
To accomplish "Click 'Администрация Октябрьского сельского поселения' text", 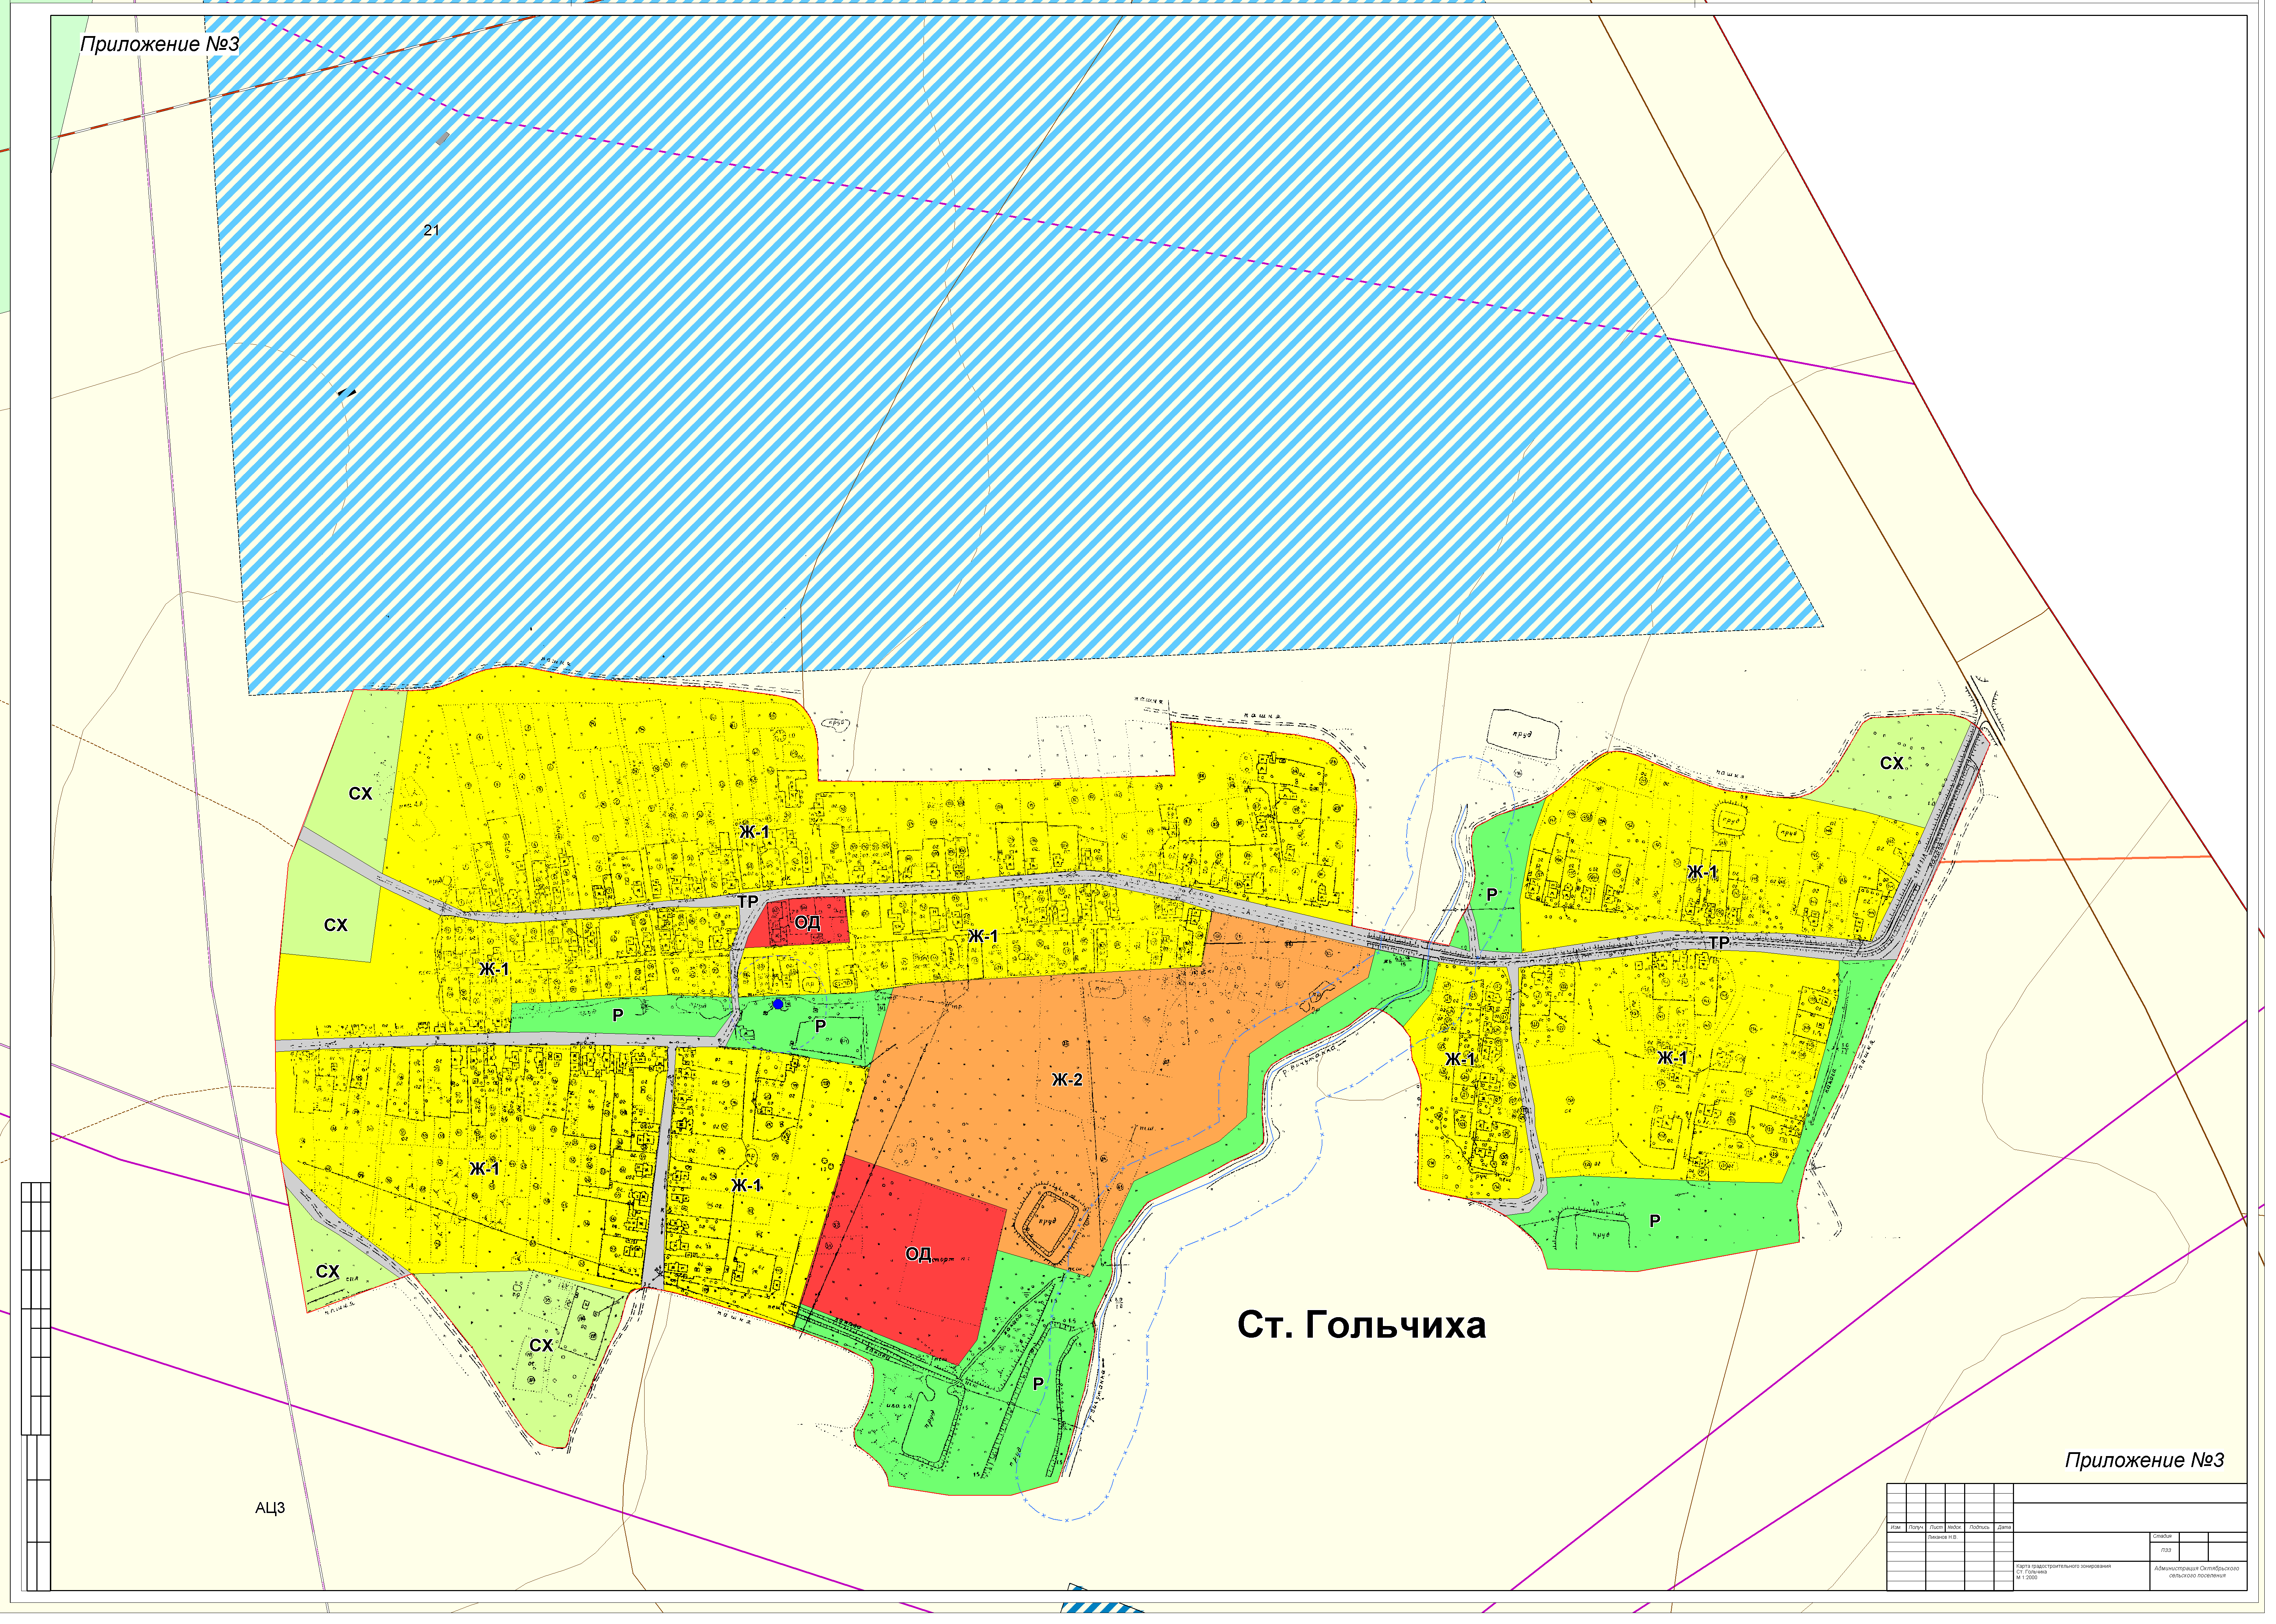I will tap(2197, 1572).
